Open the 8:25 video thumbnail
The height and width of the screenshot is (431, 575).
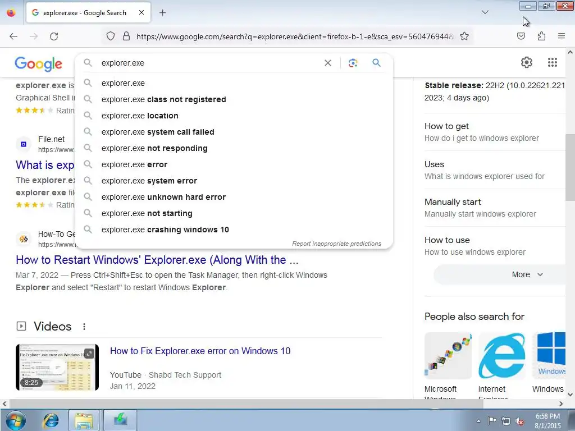(57, 367)
